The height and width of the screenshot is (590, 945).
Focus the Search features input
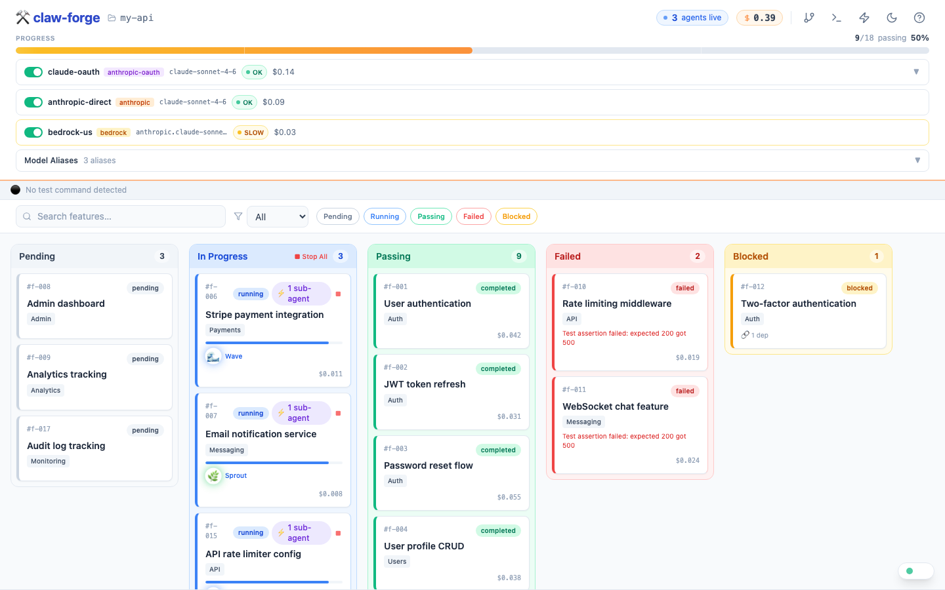point(121,216)
